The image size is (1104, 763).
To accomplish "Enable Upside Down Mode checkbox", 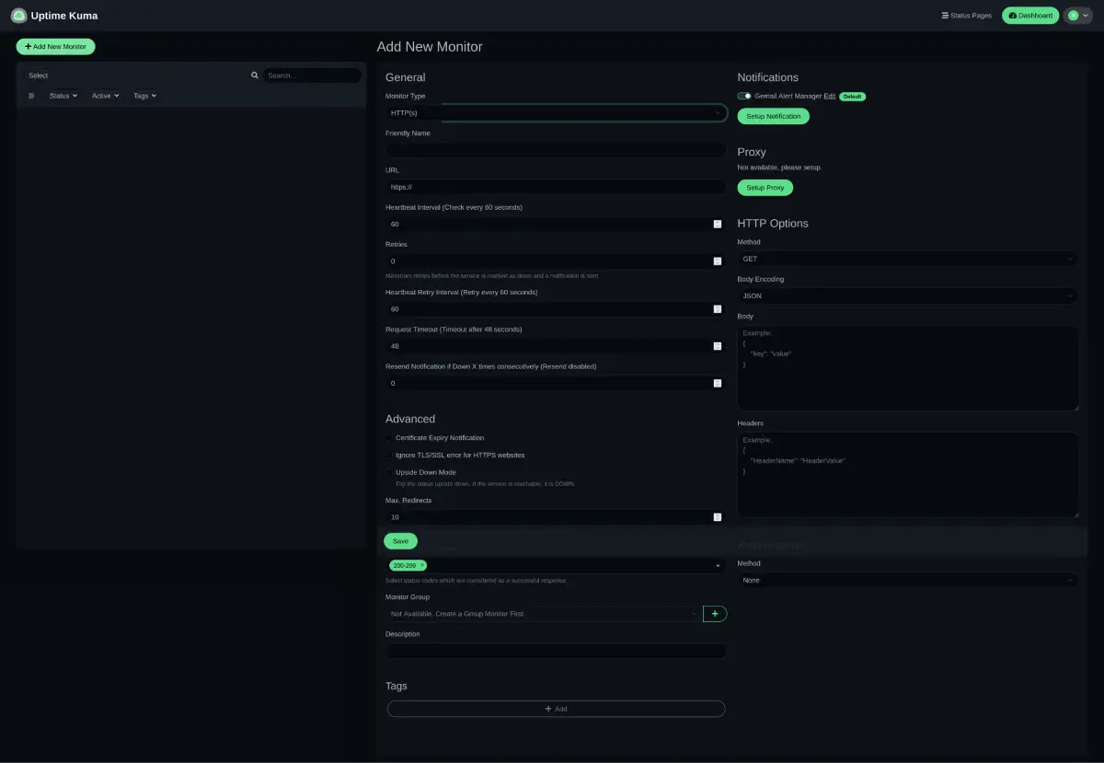I will [389, 472].
